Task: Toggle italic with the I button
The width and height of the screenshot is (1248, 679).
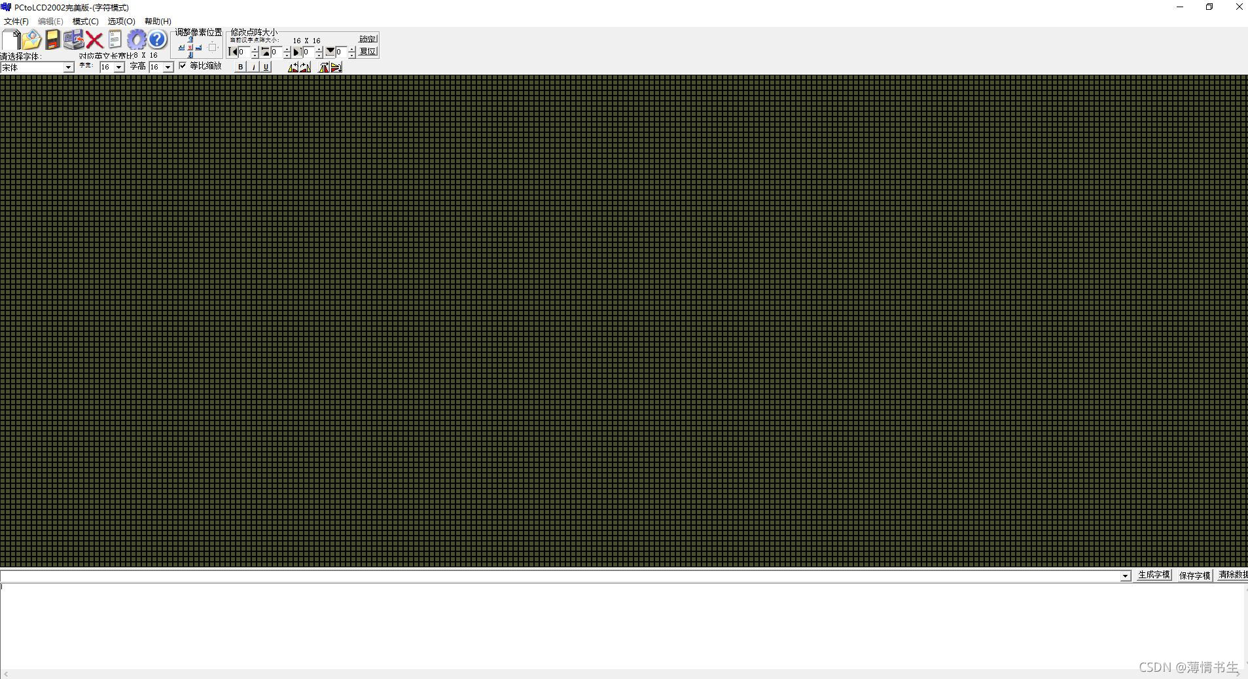Action: [253, 67]
